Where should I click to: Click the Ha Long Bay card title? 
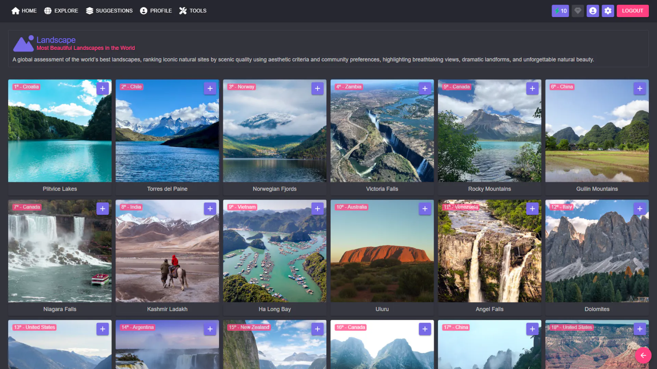275,309
